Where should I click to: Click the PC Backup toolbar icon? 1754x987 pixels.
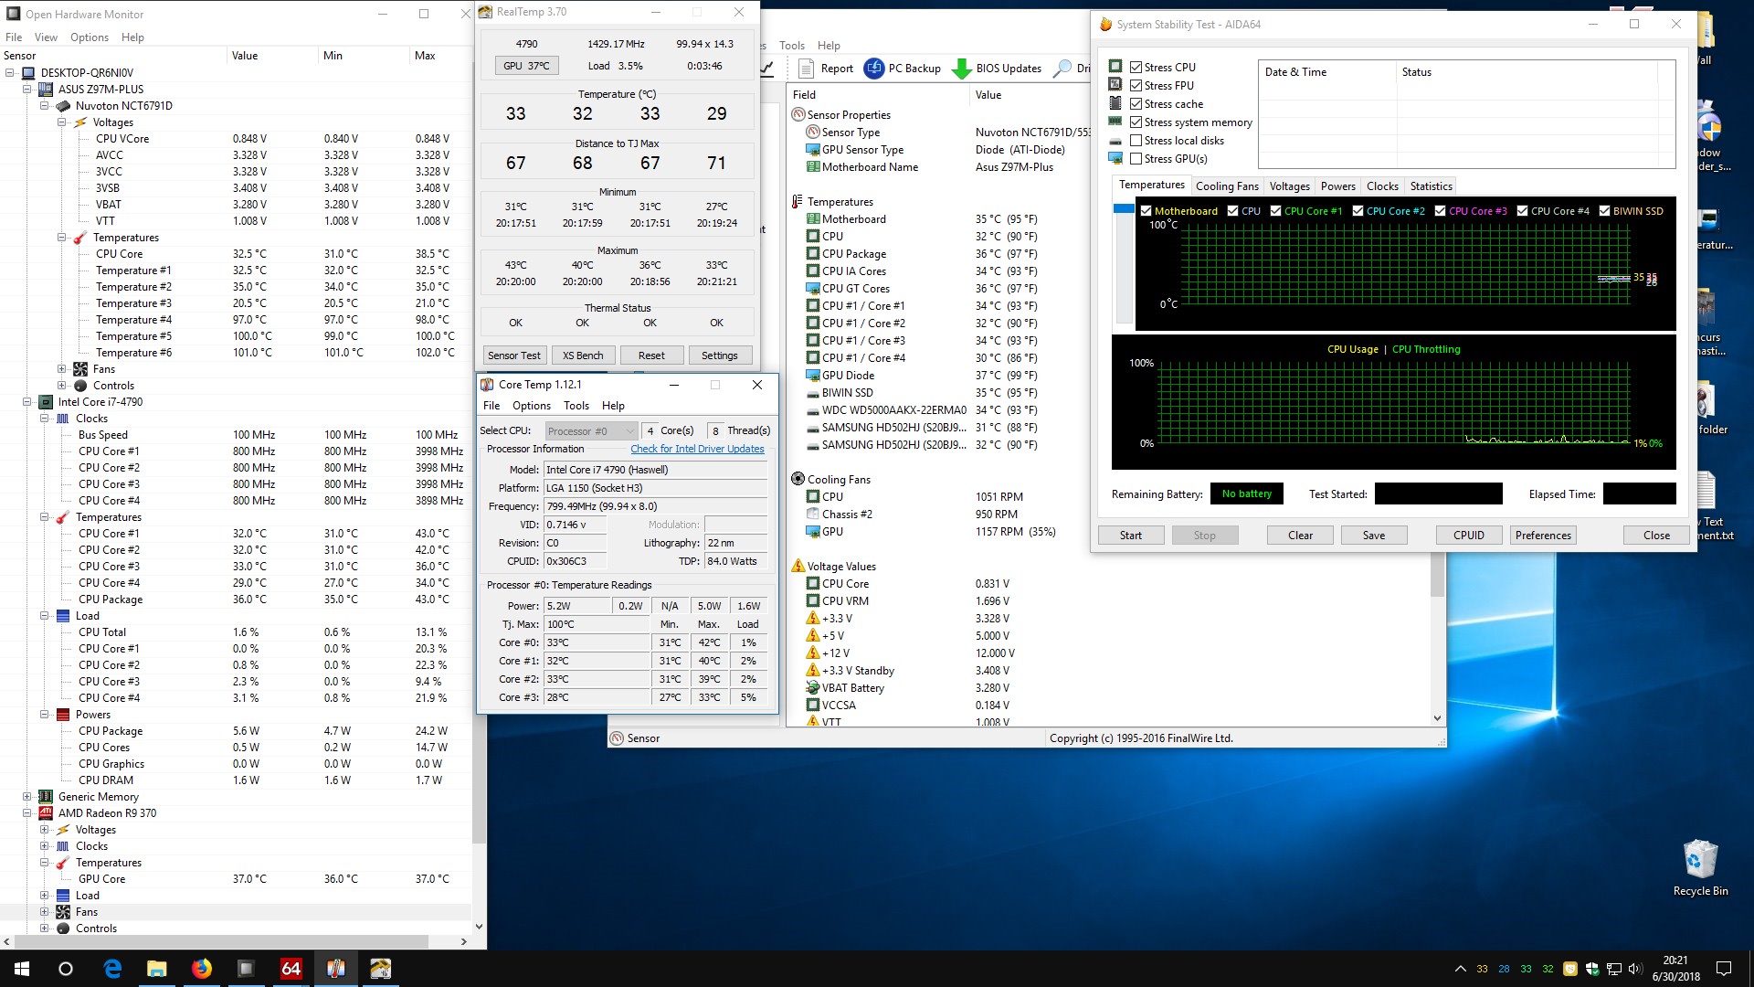(x=874, y=69)
